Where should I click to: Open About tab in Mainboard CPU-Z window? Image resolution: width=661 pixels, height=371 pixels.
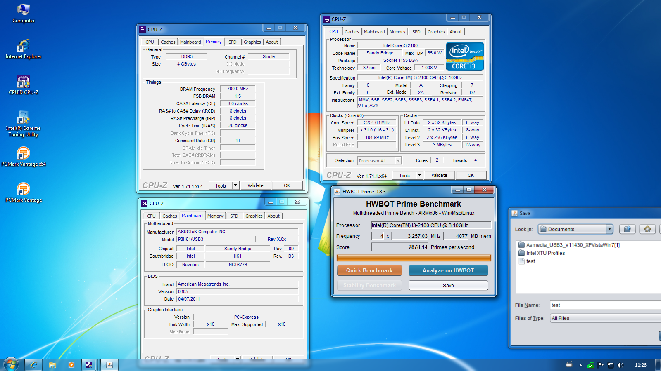273,216
